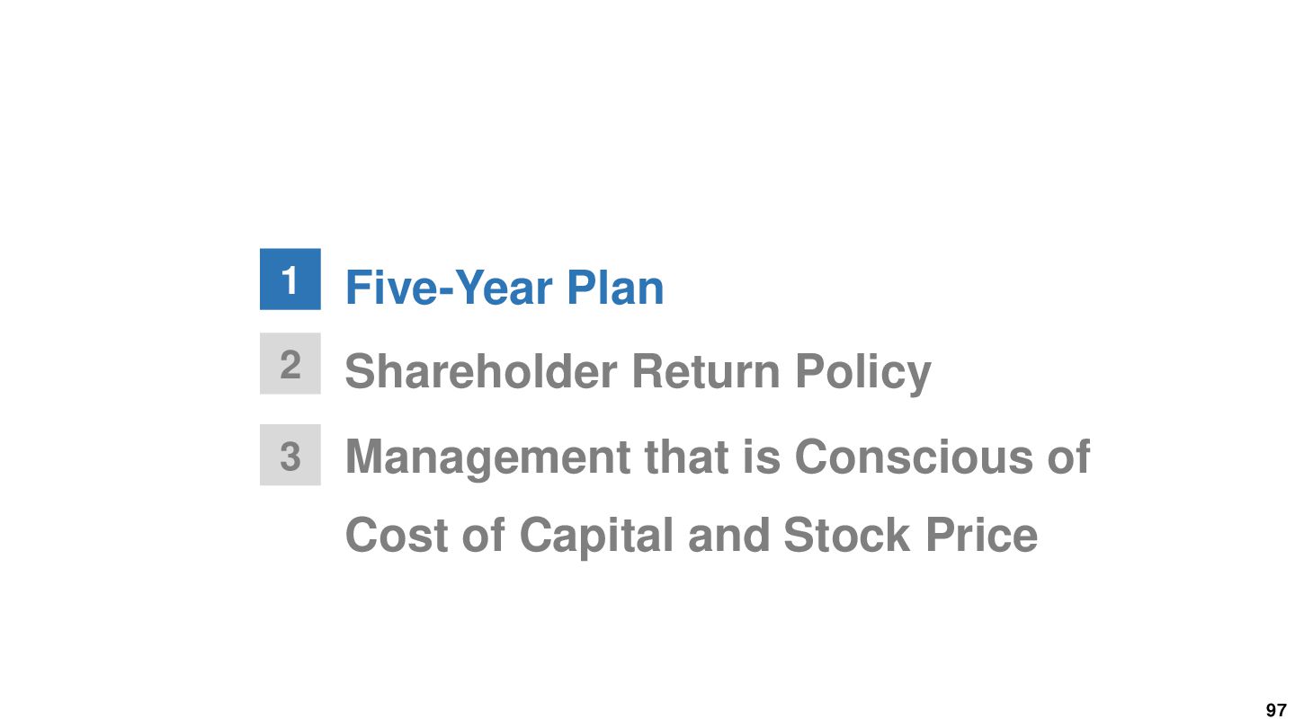
Task: Click the Cost of Capital line
Action: coord(692,535)
